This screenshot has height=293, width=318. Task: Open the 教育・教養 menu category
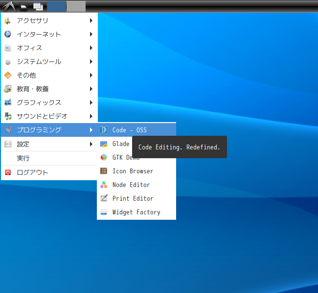(33, 89)
